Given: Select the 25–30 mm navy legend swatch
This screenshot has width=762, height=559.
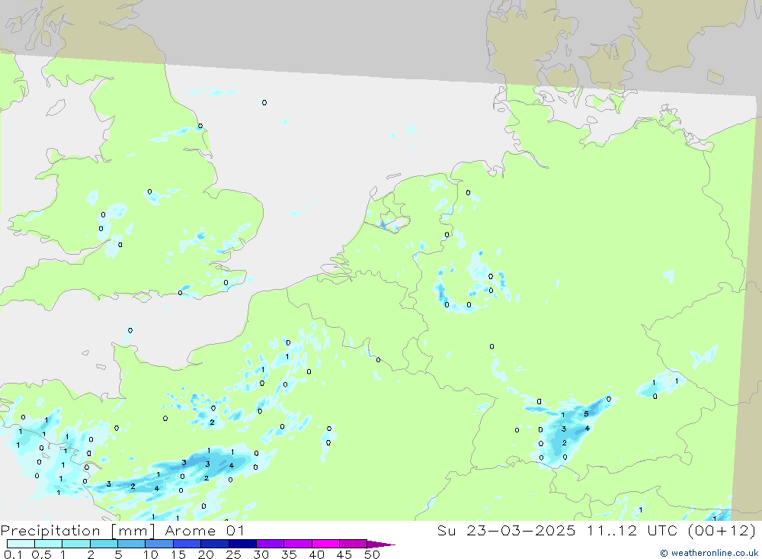Looking at the screenshot, I should 242,544.
